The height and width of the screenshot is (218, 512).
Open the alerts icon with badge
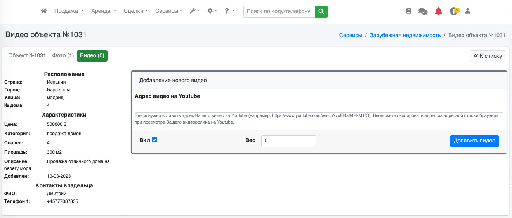[x=454, y=11]
